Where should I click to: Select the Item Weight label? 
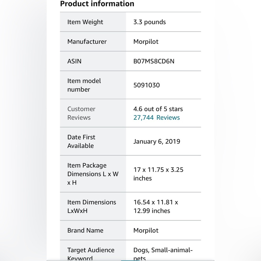click(85, 22)
